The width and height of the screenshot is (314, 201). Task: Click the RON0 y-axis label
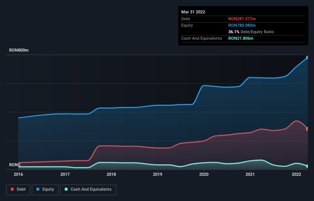15,165
